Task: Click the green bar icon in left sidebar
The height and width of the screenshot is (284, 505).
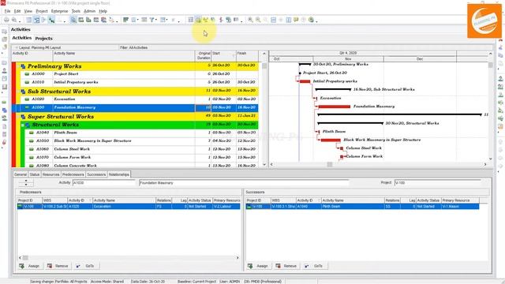Action: 4,102
